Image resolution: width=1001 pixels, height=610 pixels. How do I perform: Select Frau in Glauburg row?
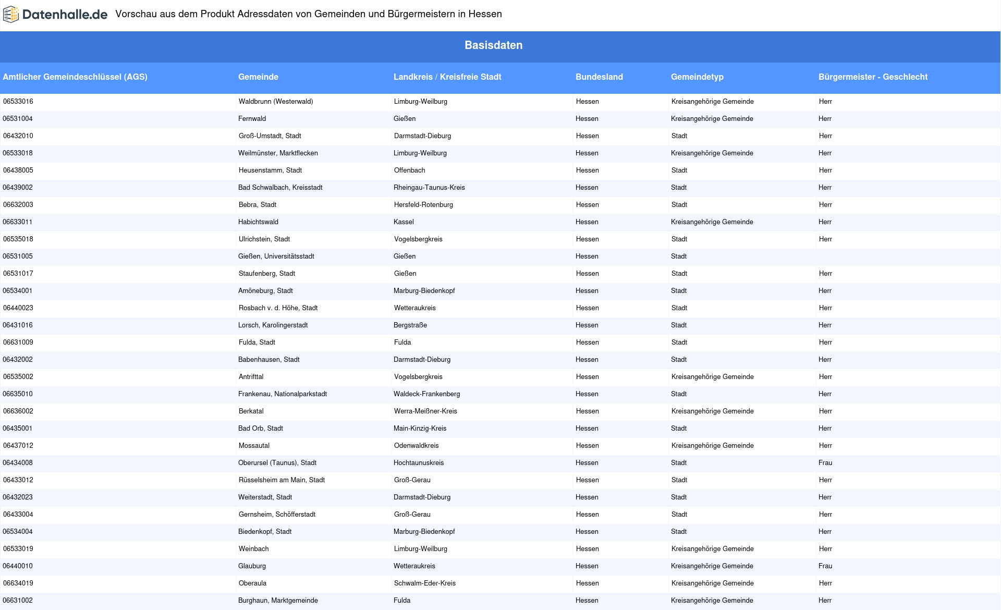[x=825, y=566]
